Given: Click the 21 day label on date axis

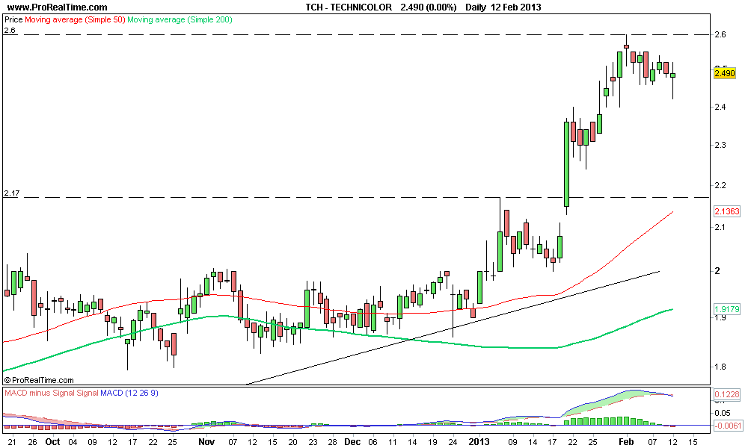Looking at the screenshot, I should (x=12, y=442).
